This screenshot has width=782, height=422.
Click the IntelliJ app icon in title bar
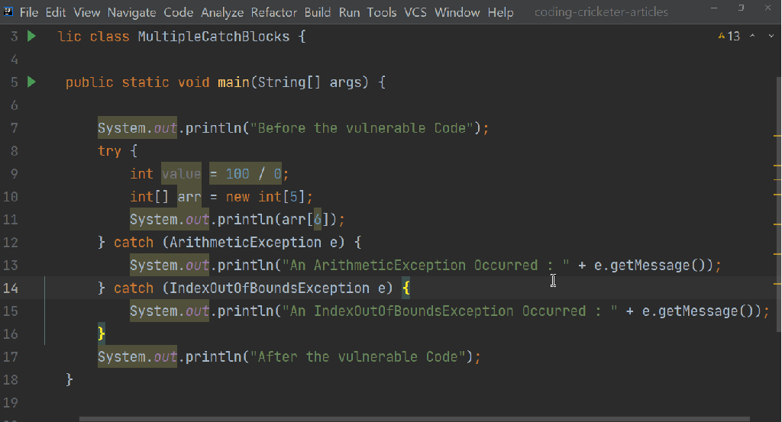[8, 12]
